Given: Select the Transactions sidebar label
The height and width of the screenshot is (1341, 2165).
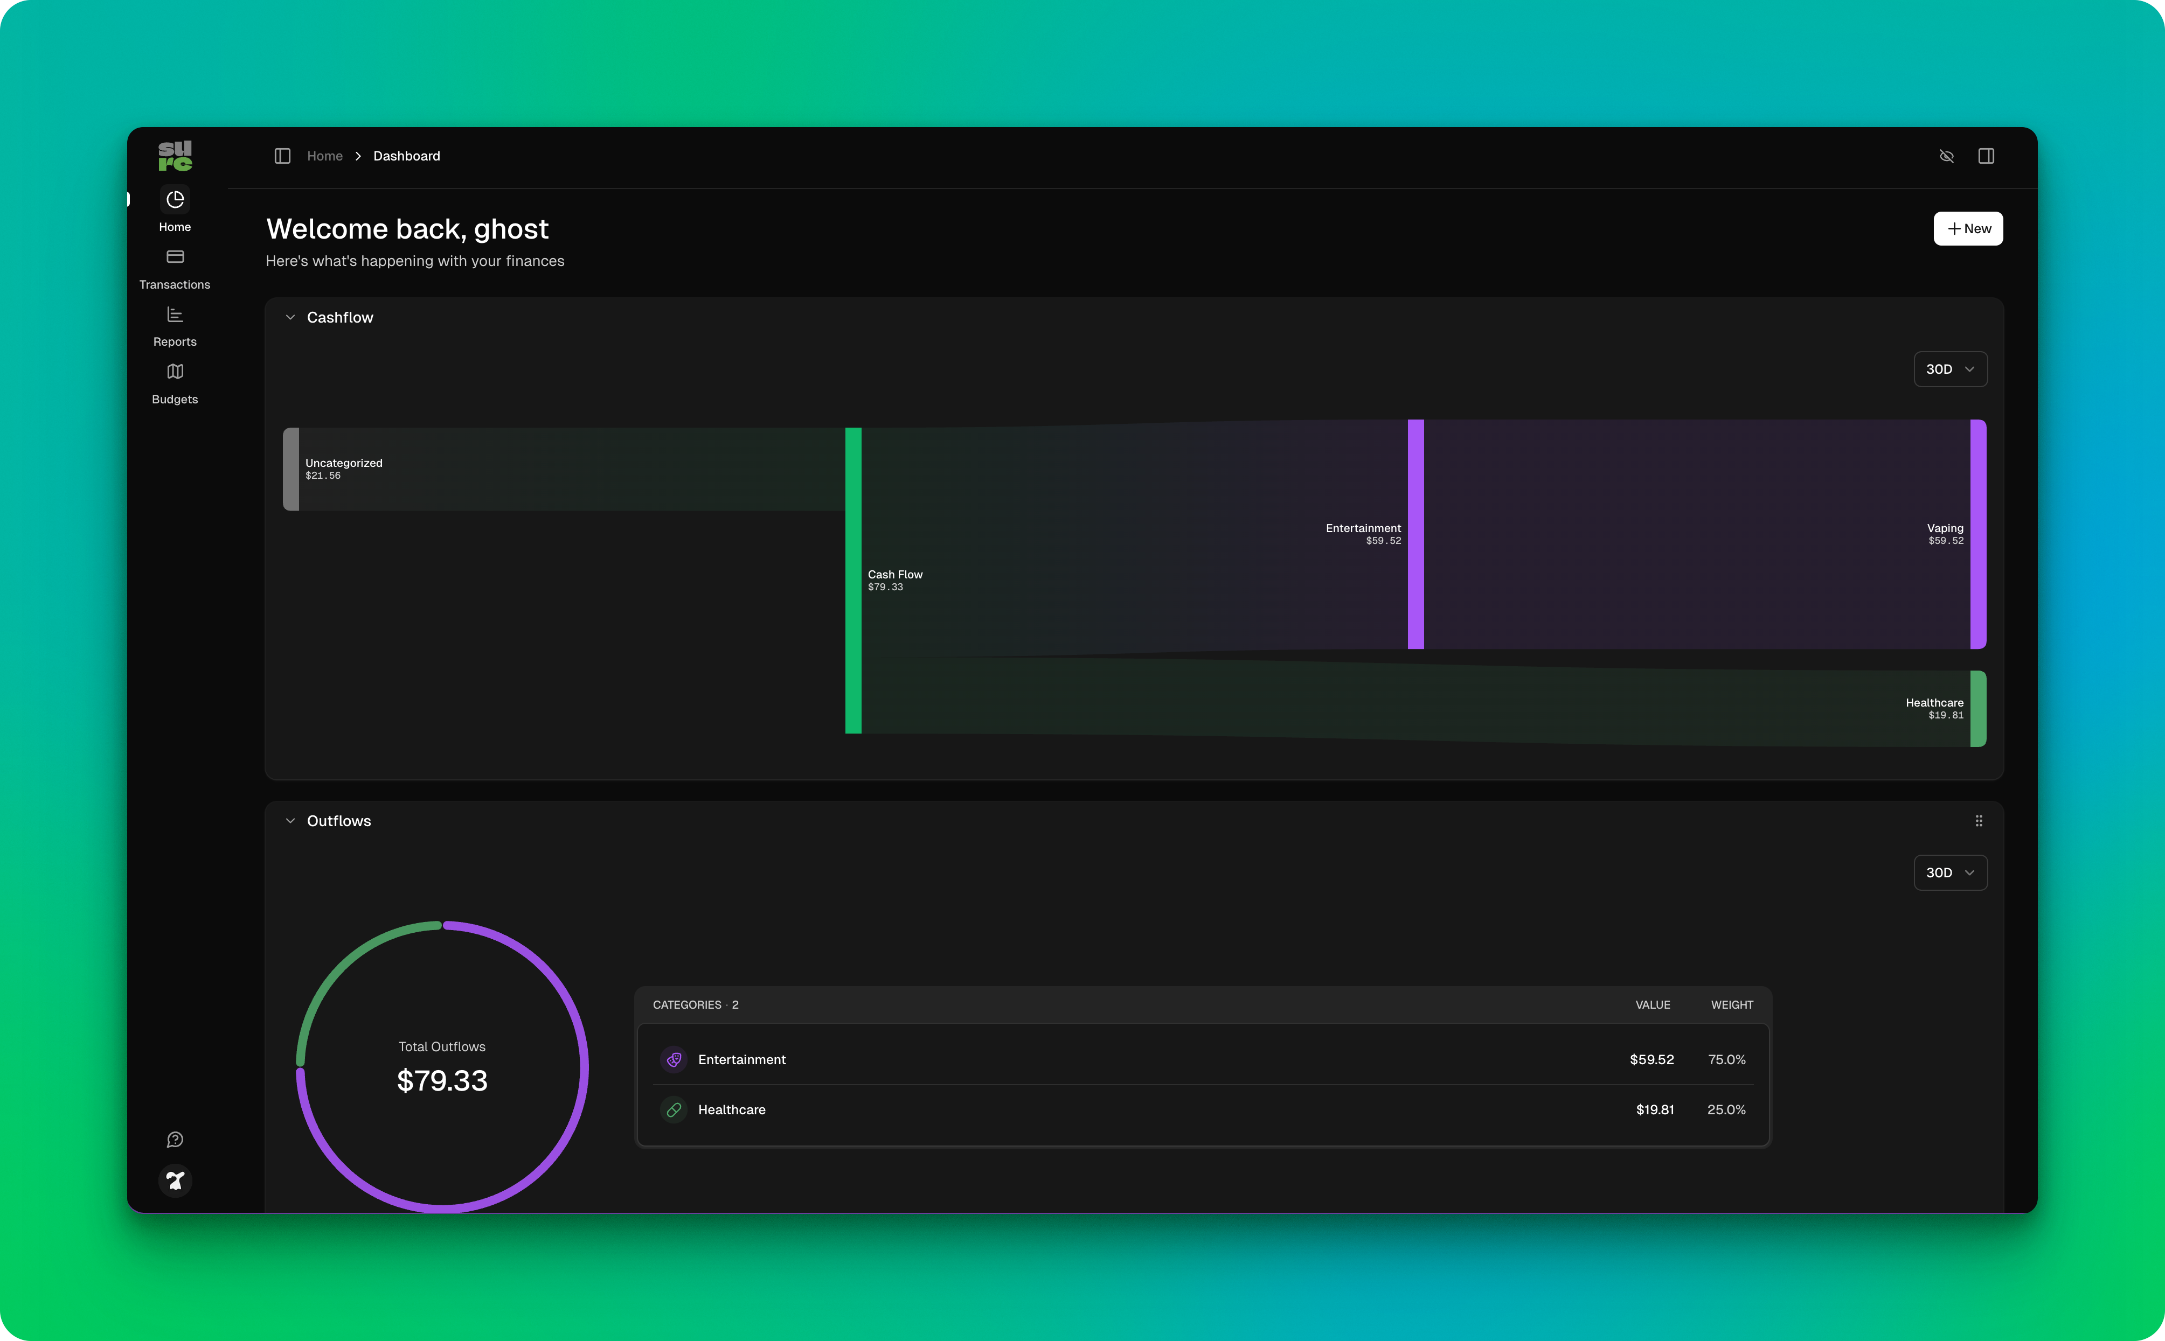Looking at the screenshot, I should coord(175,285).
